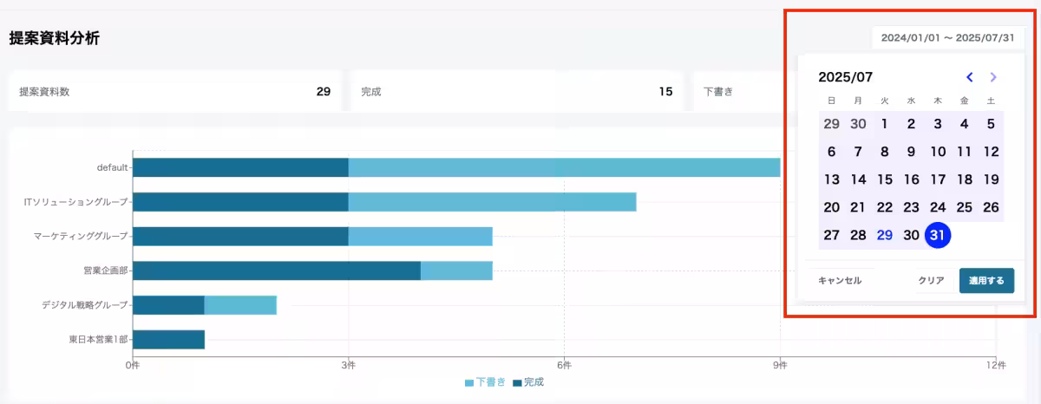Select June 29 from previous month

pyautogui.click(x=831, y=124)
